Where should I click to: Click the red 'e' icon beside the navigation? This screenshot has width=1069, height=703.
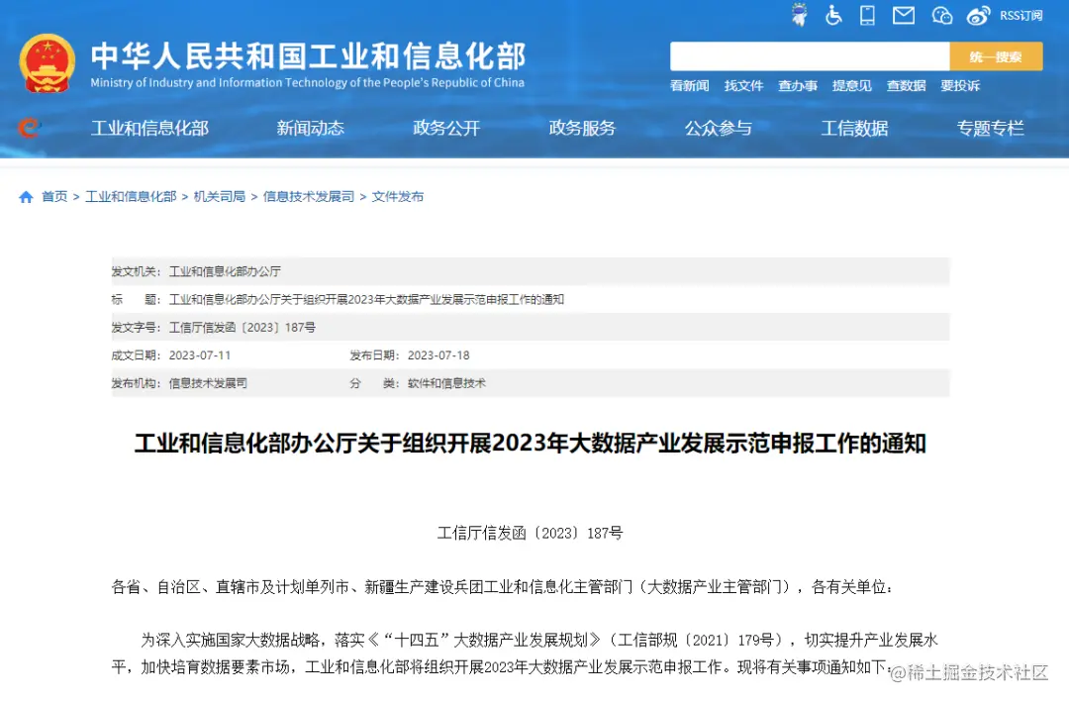tap(27, 127)
